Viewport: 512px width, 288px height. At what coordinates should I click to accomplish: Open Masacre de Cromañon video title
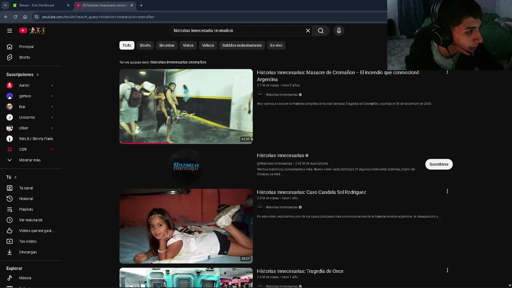tap(338, 76)
